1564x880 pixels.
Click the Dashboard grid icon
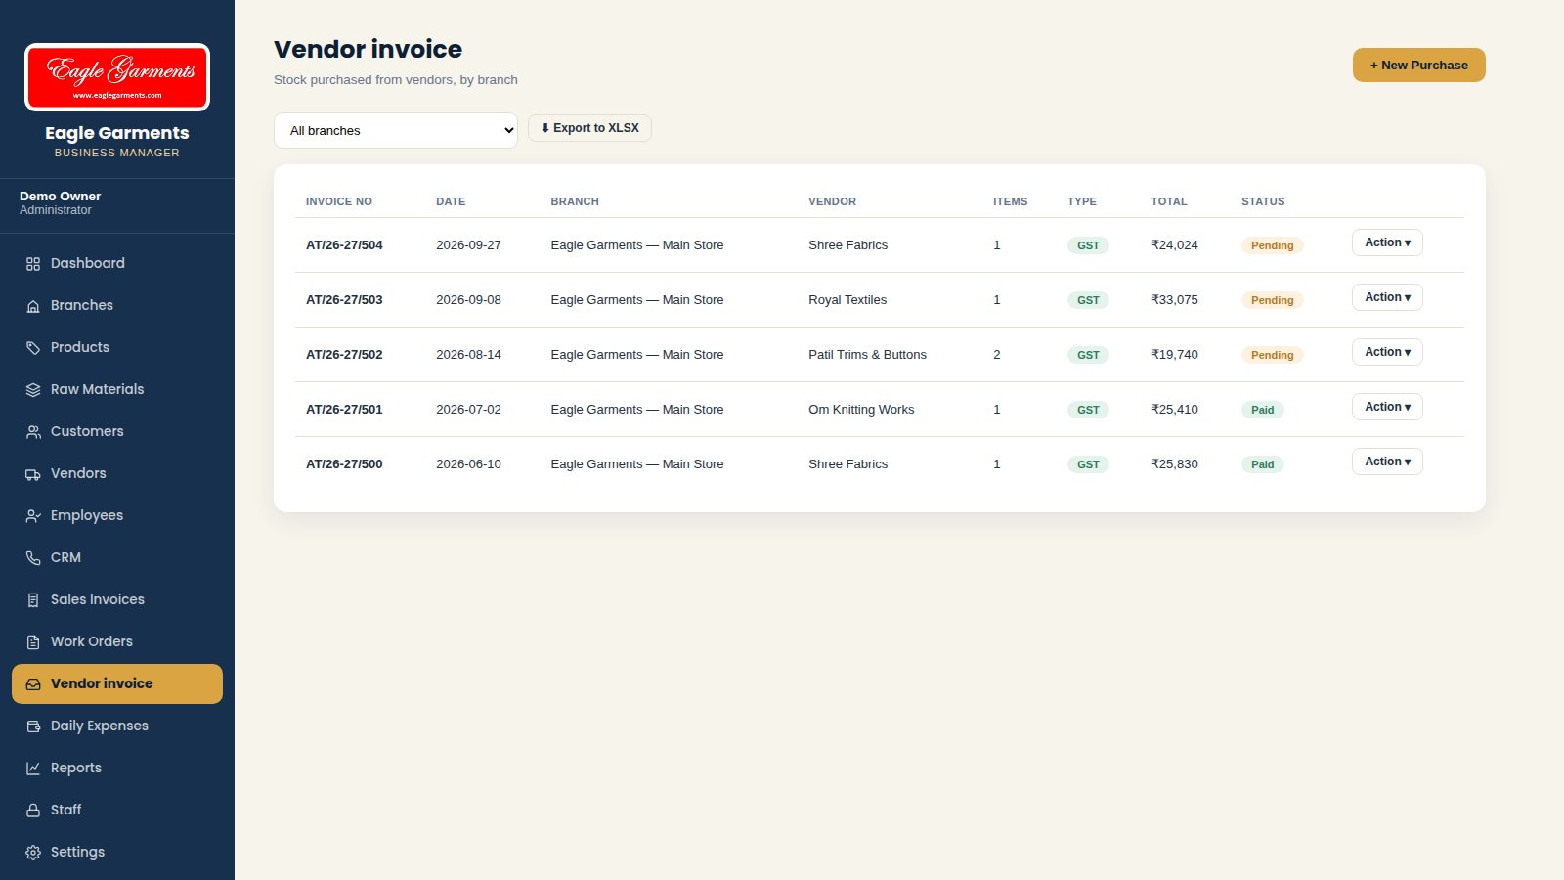[33, 264]
